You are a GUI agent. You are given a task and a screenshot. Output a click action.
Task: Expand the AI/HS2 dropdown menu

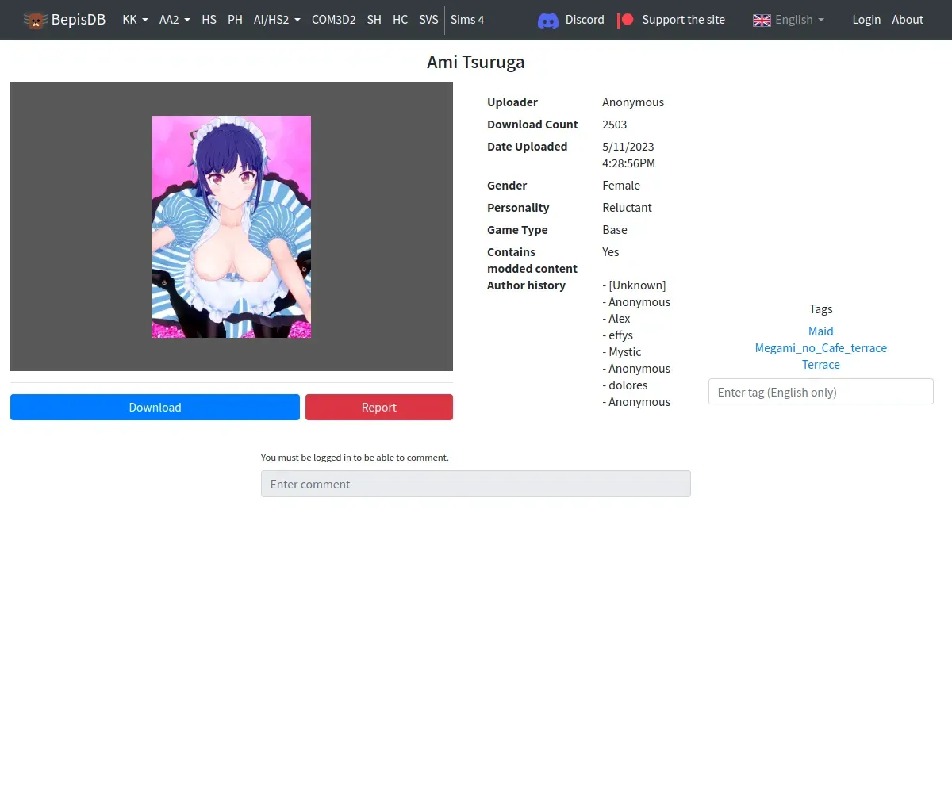(277, 20)
